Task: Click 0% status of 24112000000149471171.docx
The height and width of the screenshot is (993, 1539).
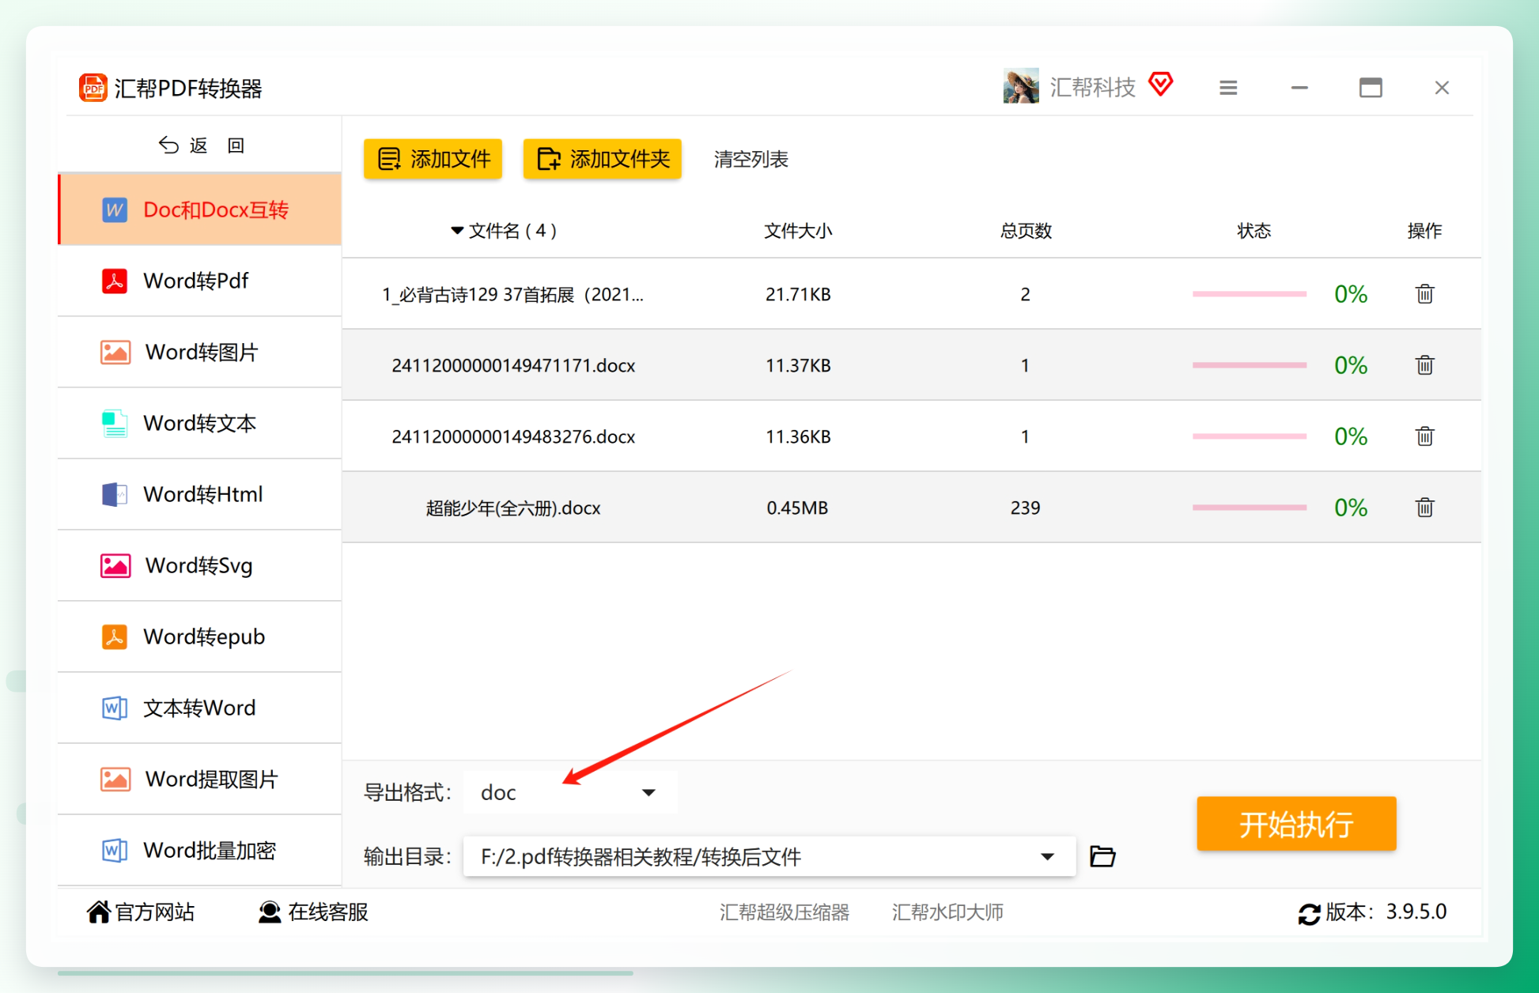Action: tap(1351, 365)
